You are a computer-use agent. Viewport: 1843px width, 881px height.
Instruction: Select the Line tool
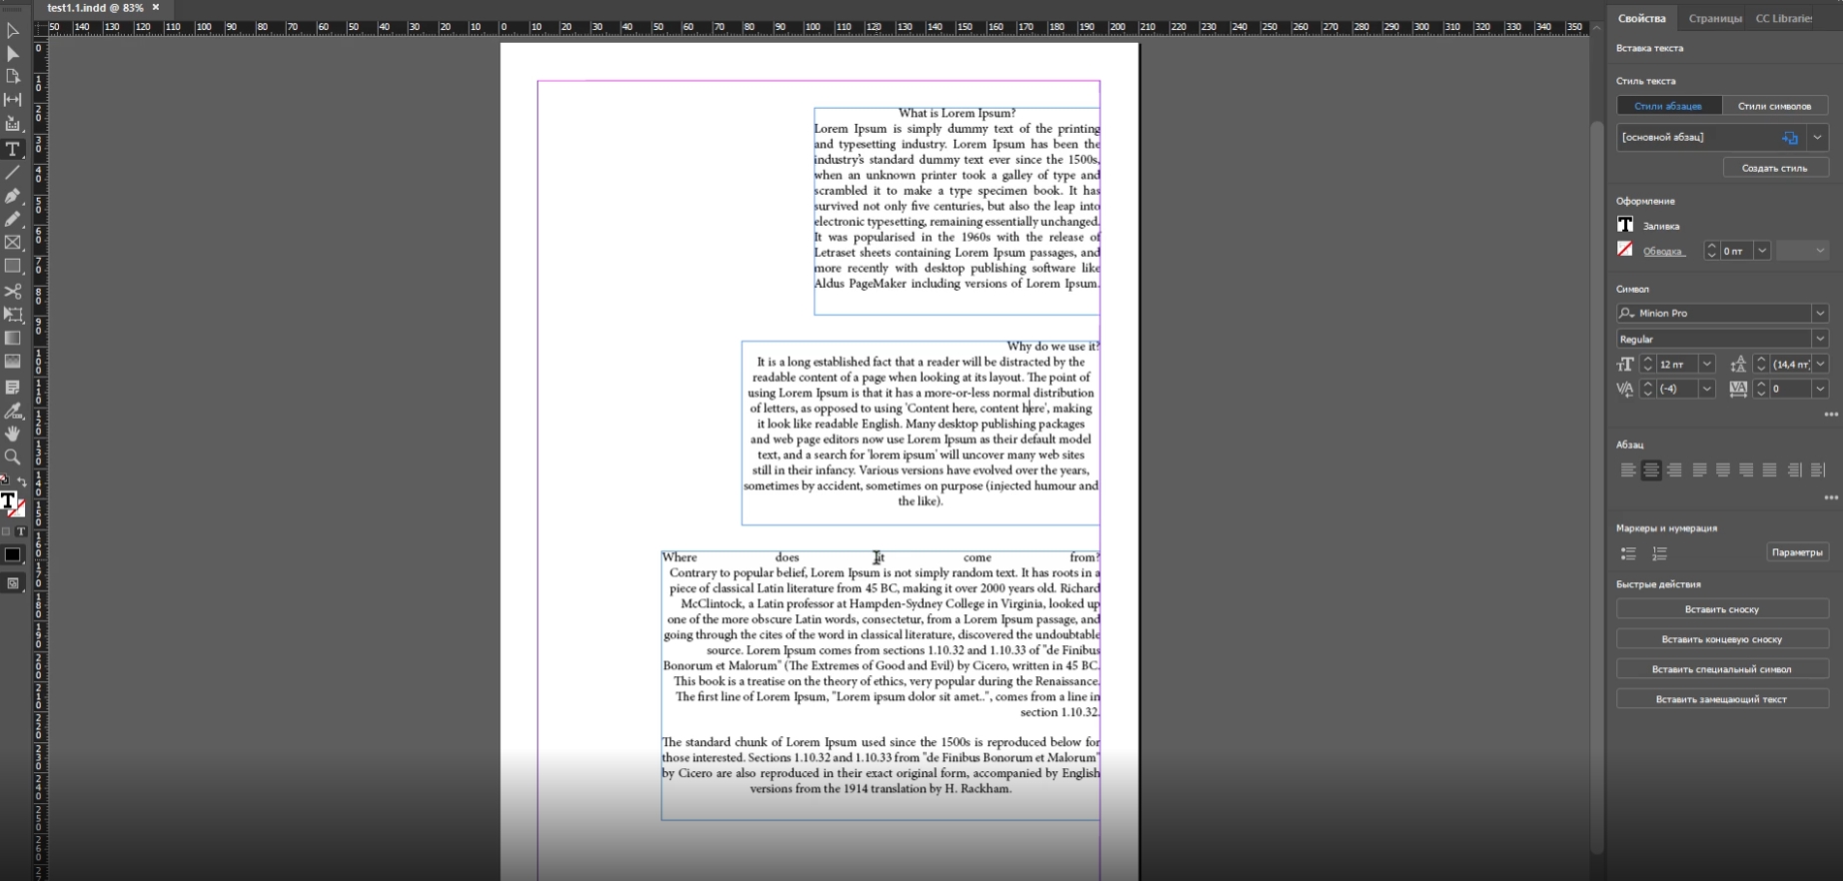coord(13,173)
